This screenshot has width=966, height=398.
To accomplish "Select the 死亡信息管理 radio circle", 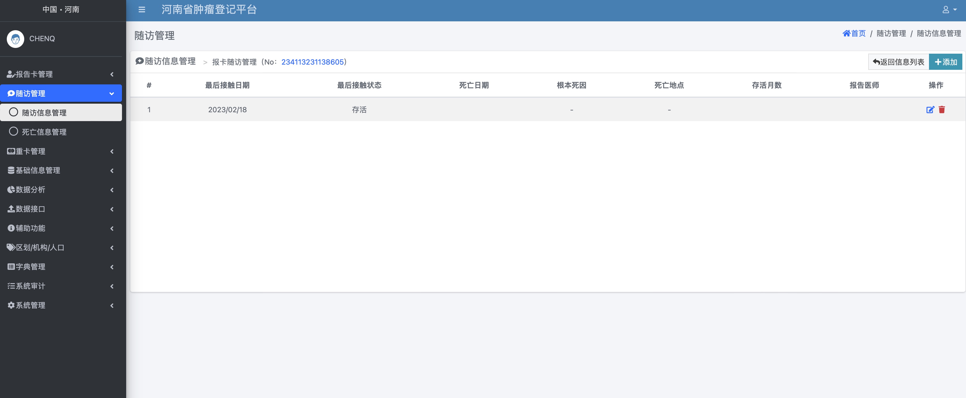I will 14,132.
